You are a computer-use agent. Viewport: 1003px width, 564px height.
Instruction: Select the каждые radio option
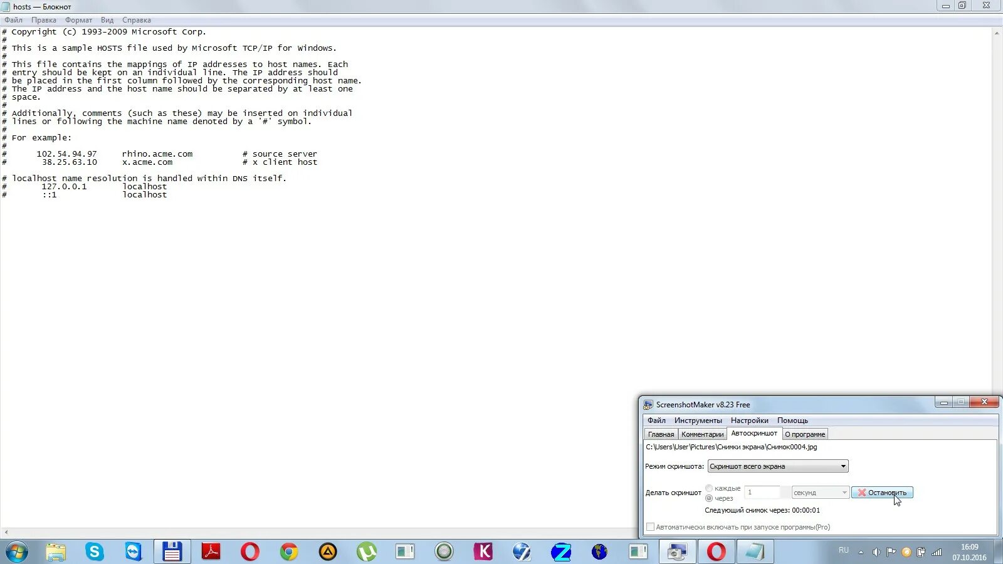click(x=709, y=488)
